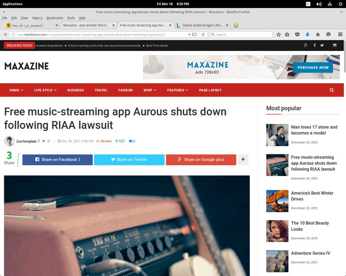Viewport: 346px width, 276px height.
Task: Switch to Clavier arabe en ligne tab
Action: coord(202,25)
